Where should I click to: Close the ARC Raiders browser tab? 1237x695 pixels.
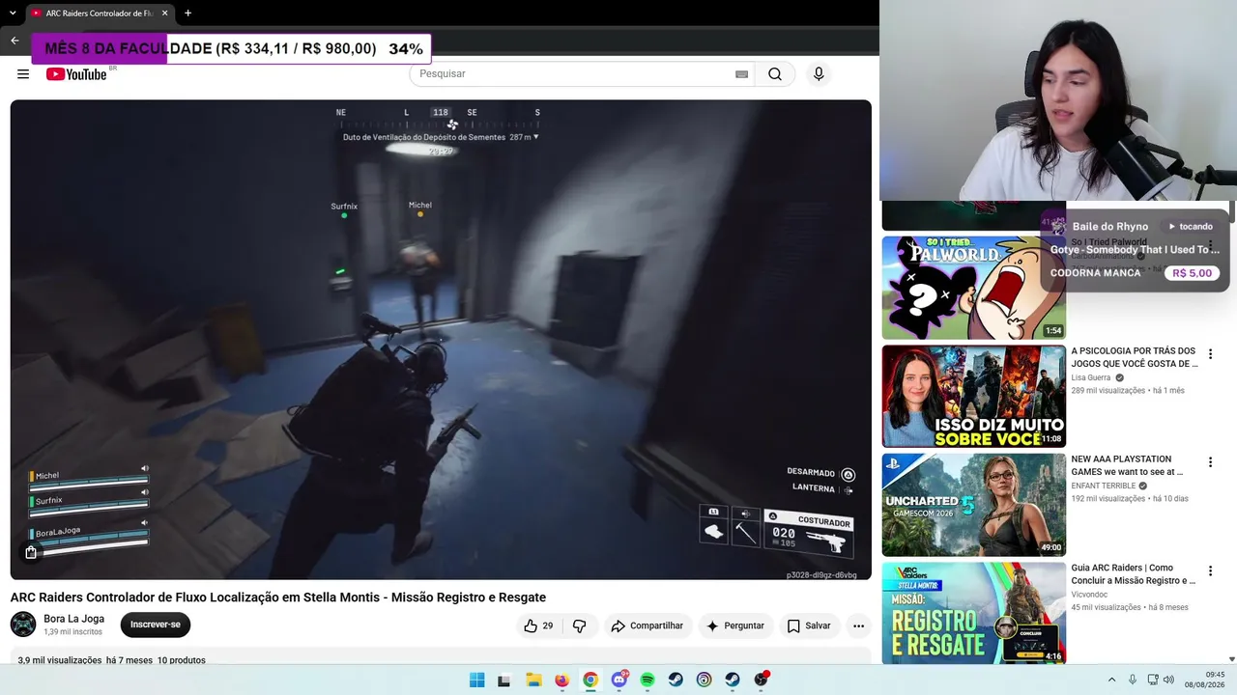165,14
